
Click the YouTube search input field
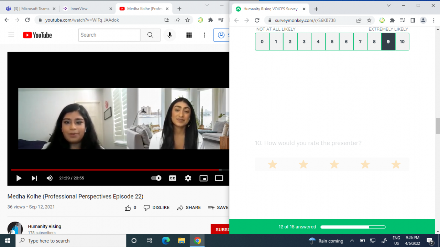(109, 35)
